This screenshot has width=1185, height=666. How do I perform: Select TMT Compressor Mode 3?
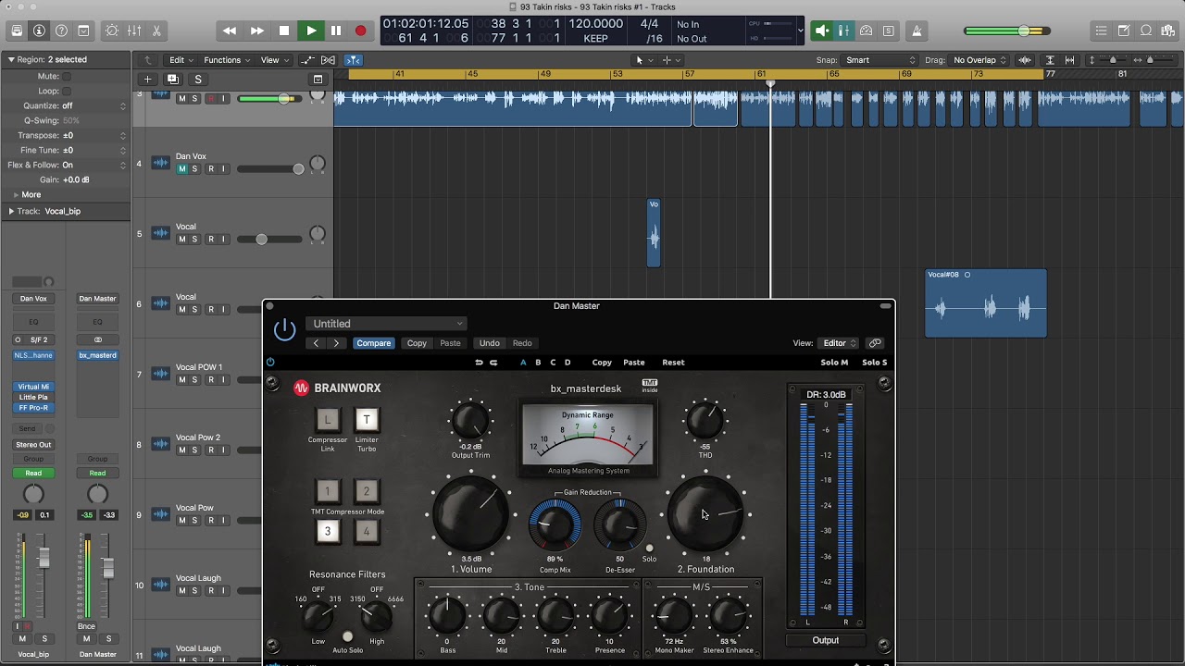(327, 532)
